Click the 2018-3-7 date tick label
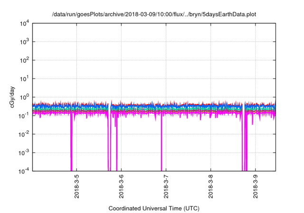304x213 pixels. tap(166, 186)
